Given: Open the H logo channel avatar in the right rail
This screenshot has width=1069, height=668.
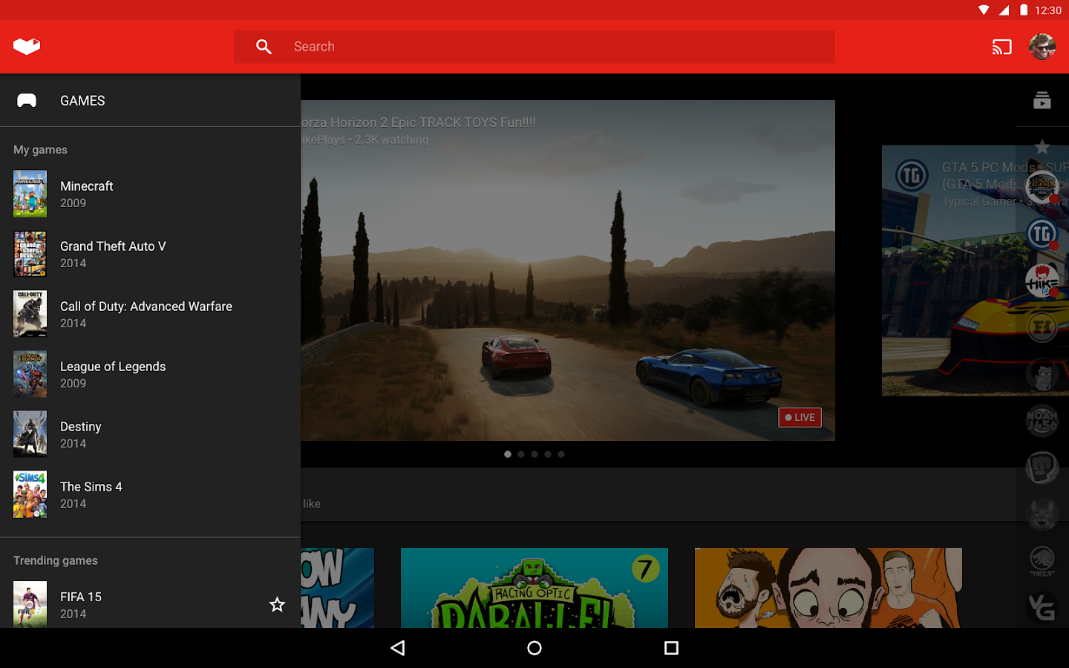Looking at the screenshot, I should (1042, 327).
